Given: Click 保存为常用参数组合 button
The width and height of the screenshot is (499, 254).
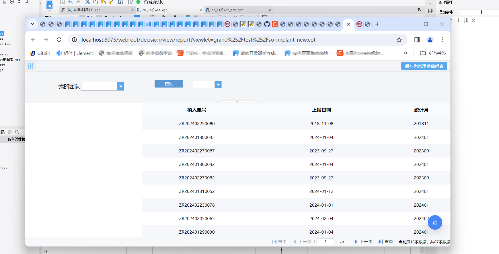Looking at the screenshot, I should (x=424, y=66).
